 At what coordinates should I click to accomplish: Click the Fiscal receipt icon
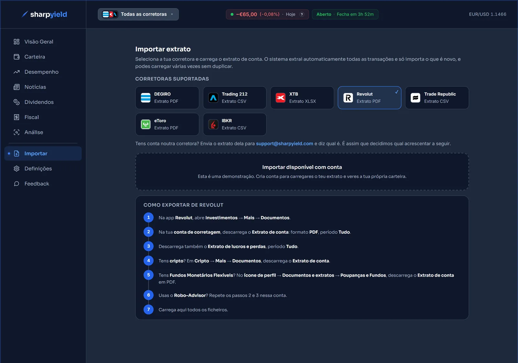click(17, 117)
